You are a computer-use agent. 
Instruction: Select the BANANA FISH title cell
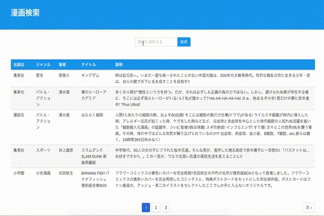(x=95, y=179)
